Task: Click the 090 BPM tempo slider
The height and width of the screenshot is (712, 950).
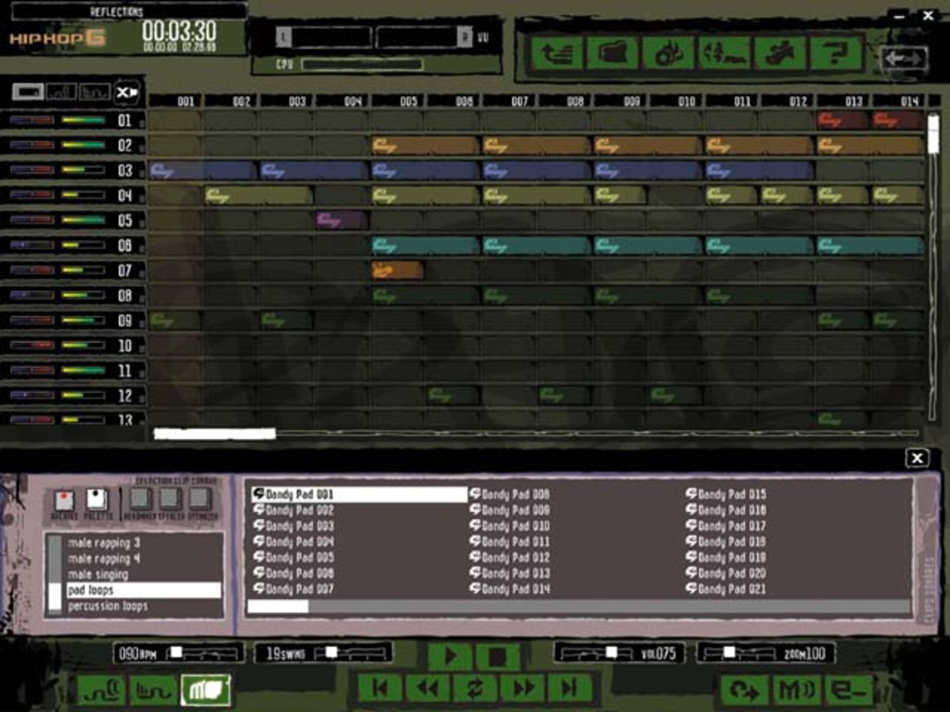Action: pos(178,652)
